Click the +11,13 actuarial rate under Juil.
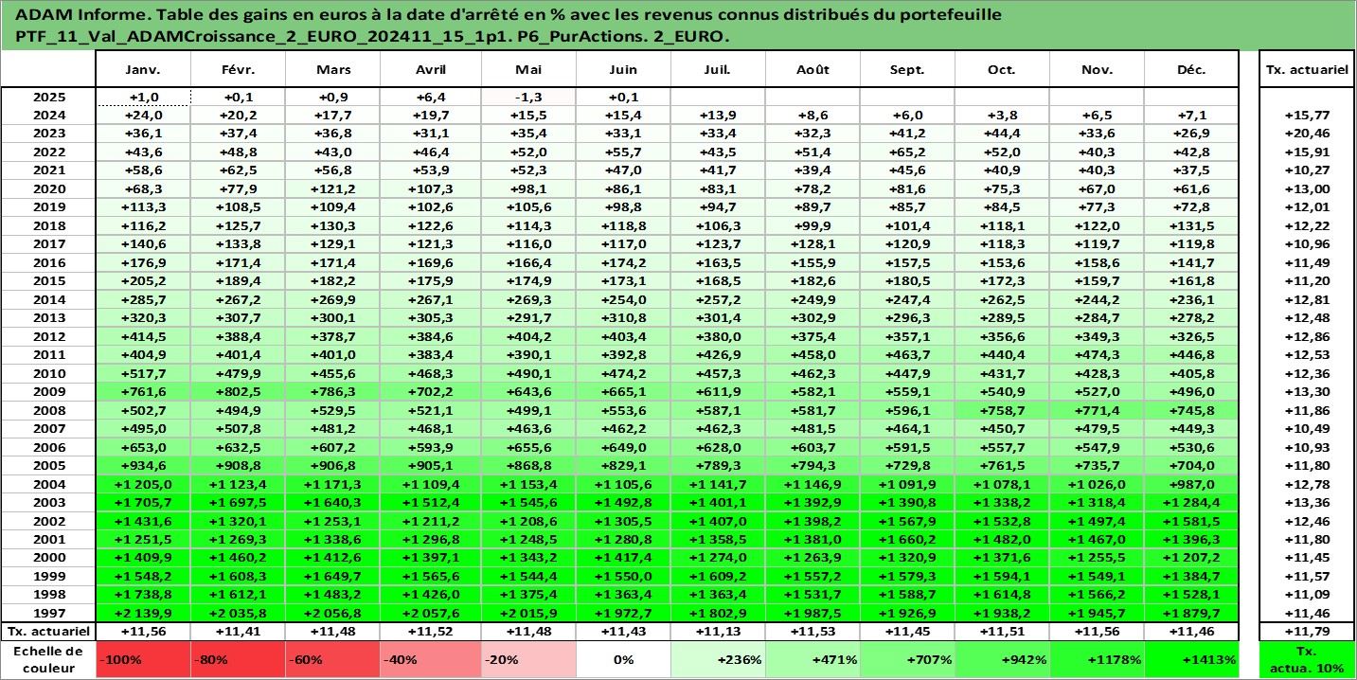 [x=718, y=631]
